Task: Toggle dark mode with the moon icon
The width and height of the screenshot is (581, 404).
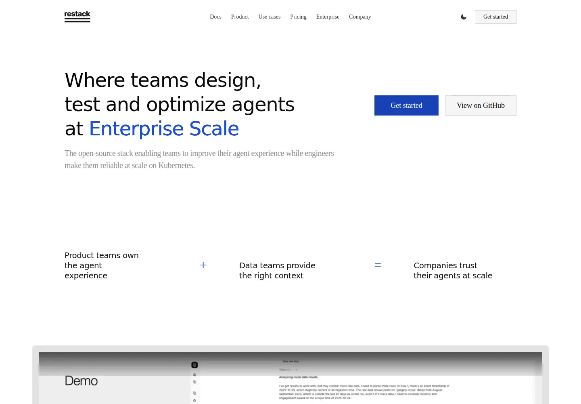Action: tap(464, 17)
